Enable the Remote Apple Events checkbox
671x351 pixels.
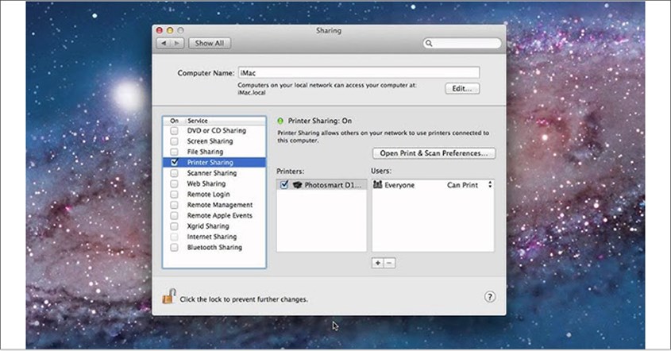click(174, 215)
